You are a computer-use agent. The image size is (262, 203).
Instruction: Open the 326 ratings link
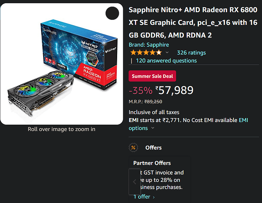coord(191,53)
